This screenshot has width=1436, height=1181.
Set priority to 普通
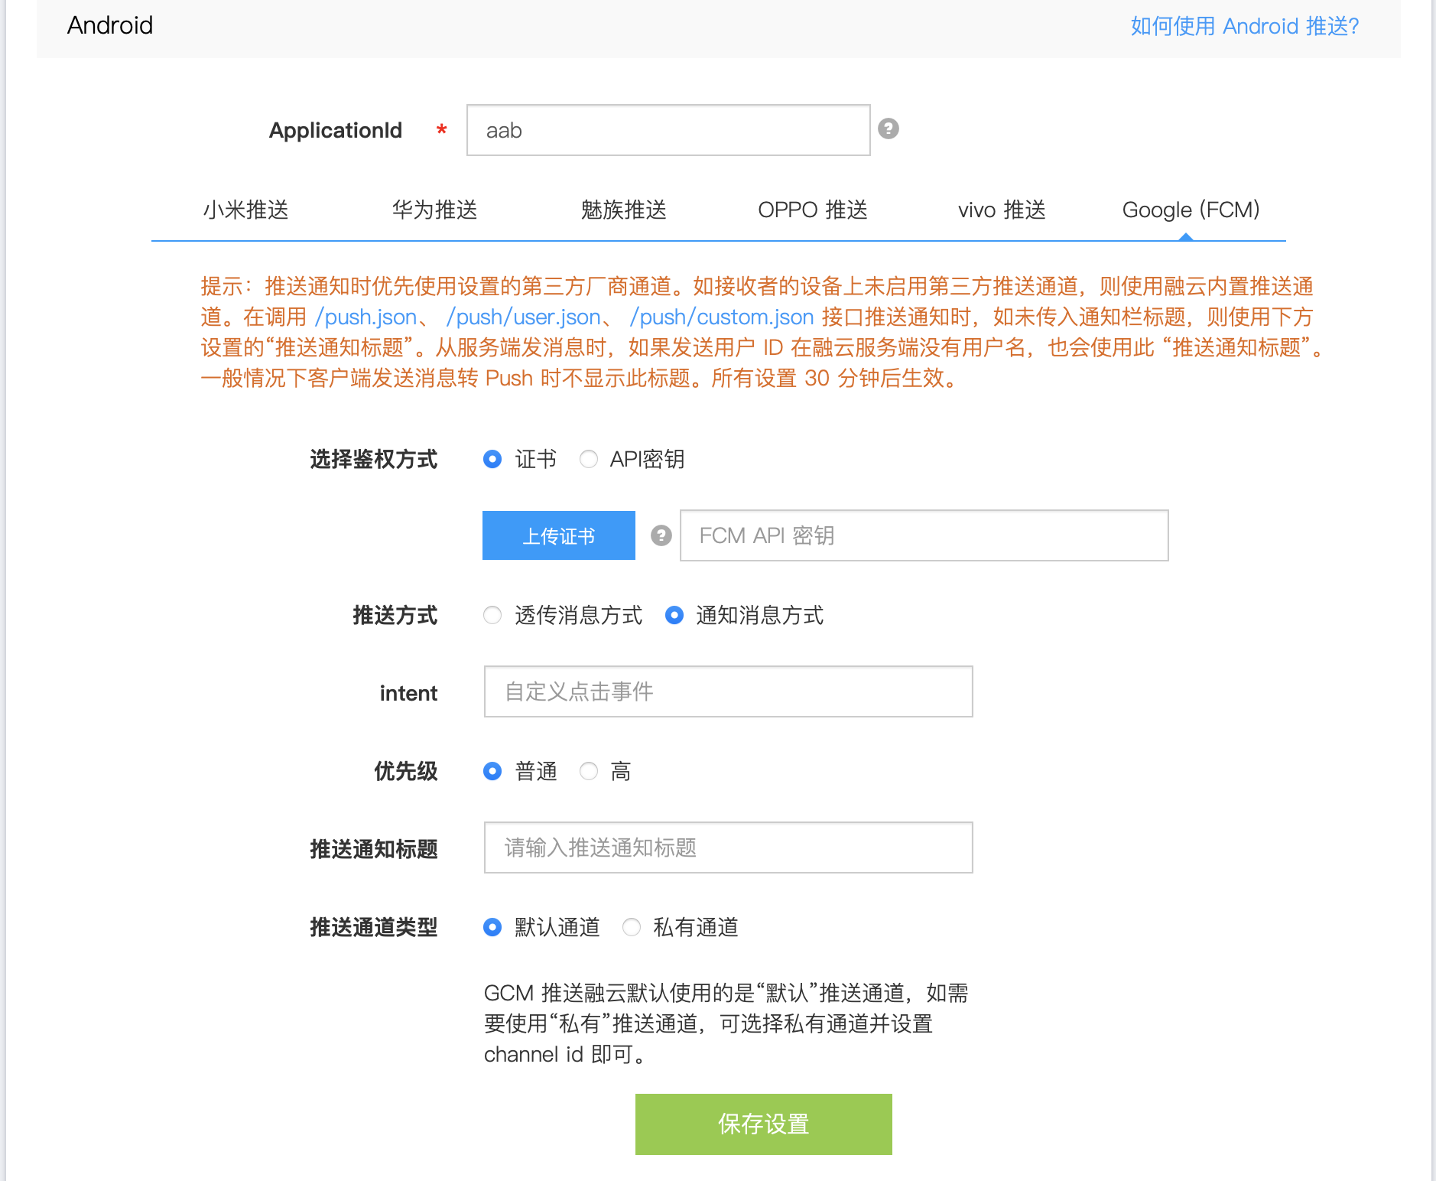coord(492,771)
